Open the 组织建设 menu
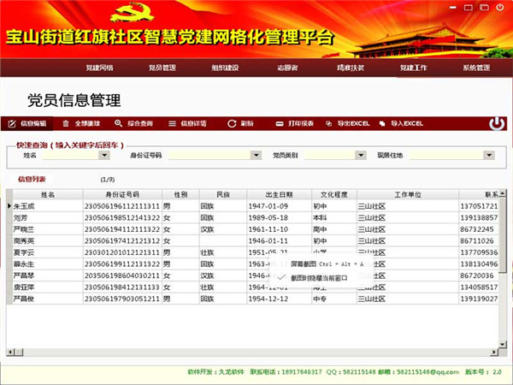This screenshot has width=513, height=385. click(x=225, y=68)
